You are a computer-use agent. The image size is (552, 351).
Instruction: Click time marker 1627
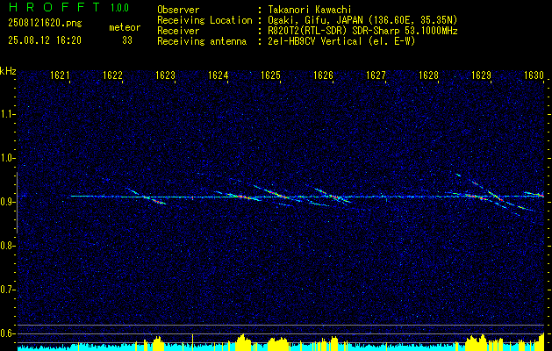pyautogui.click(x=376, y=75)
